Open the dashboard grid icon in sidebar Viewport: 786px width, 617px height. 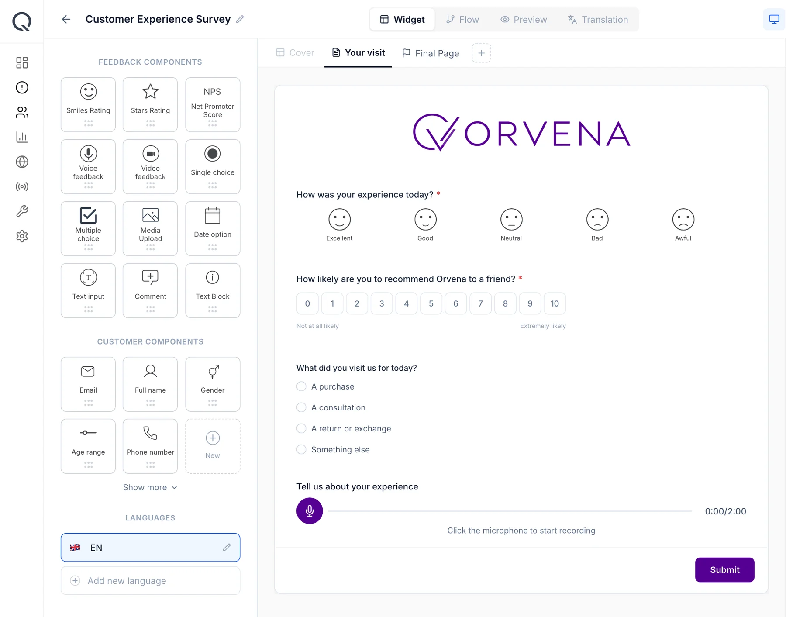point(22,62)
